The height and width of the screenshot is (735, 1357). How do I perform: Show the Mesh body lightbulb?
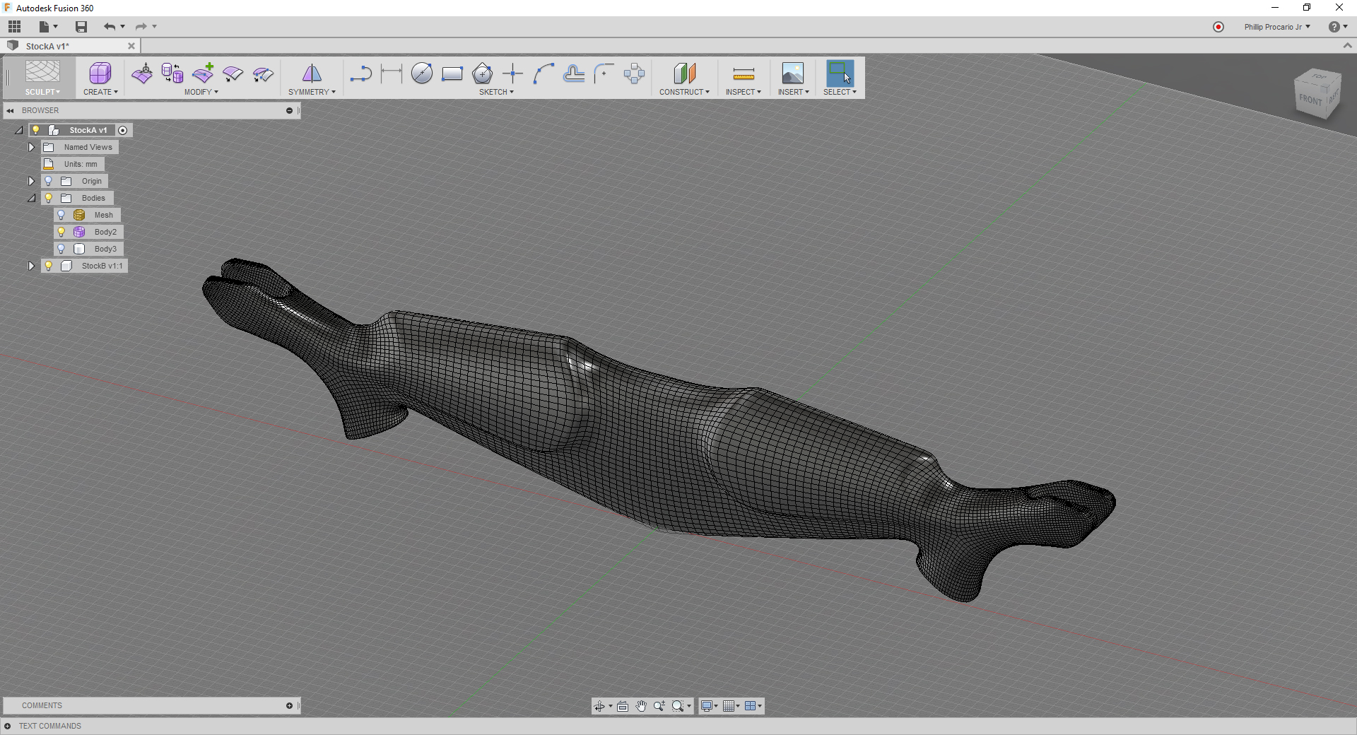[x=61, y=215]
